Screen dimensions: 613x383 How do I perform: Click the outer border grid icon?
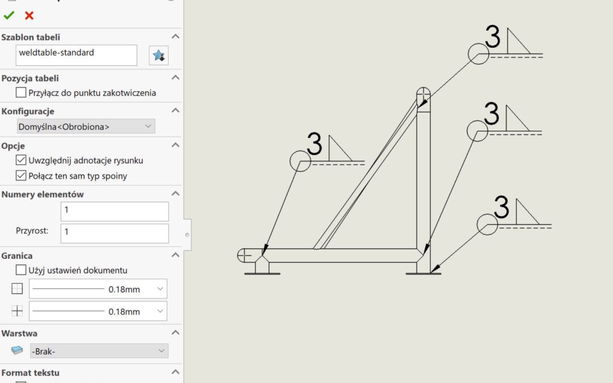point(17,289)
